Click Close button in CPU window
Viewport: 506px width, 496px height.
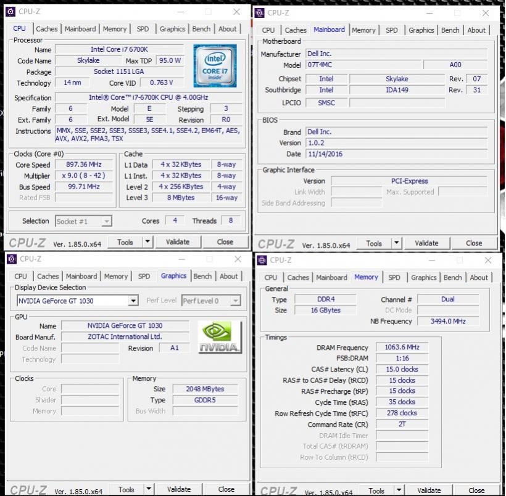tap(225, 242)
